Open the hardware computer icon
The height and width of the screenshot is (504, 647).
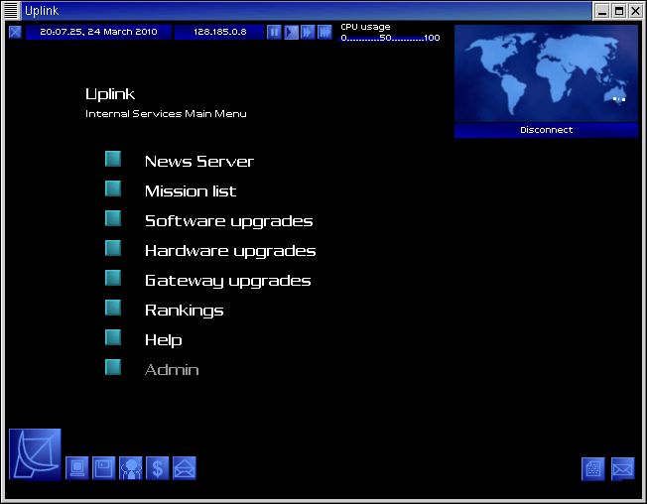coord(77,468)
